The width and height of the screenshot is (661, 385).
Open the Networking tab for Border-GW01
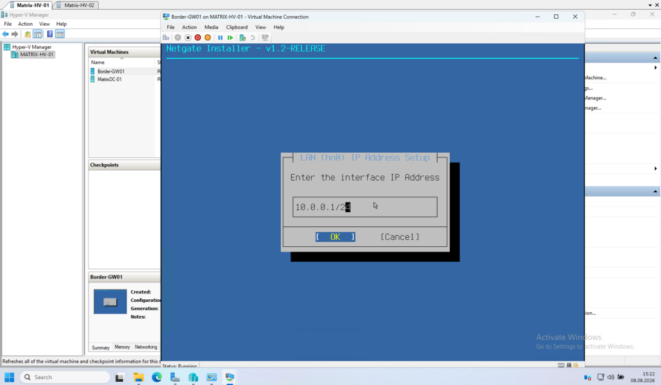[146, 347]
